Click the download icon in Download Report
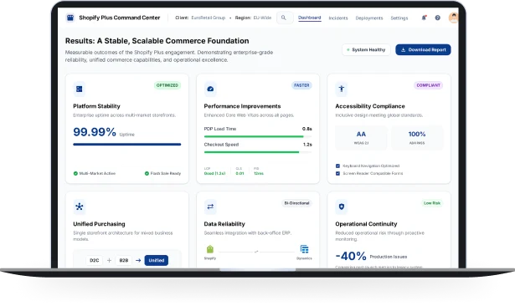Screen dimensions: 515x306 [404, 50]
